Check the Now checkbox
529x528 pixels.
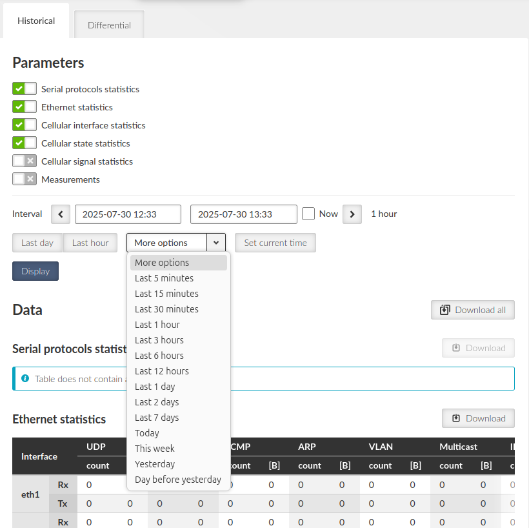point(308,214)
